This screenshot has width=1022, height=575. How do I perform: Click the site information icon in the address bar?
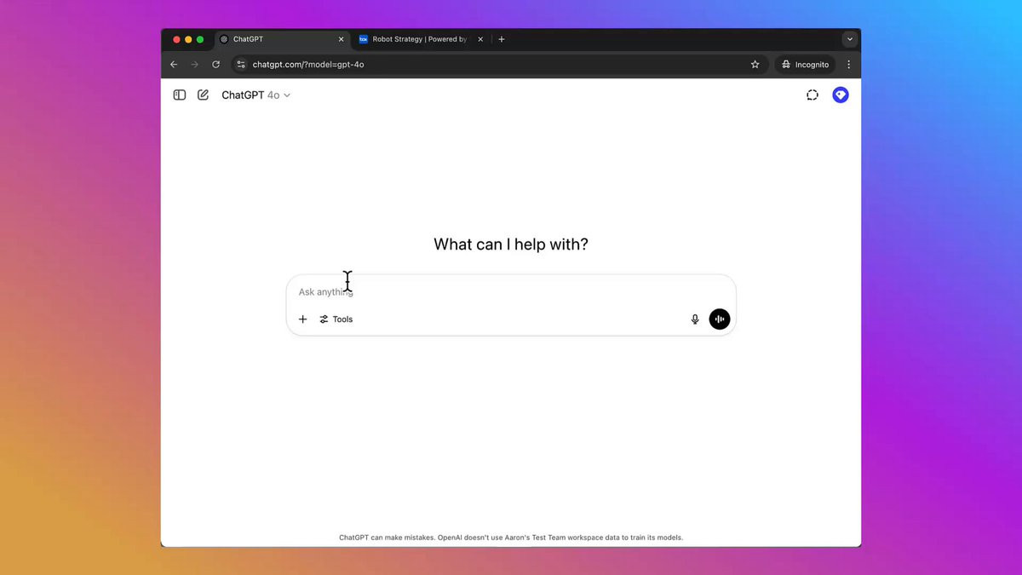click(x=241, y=65)
